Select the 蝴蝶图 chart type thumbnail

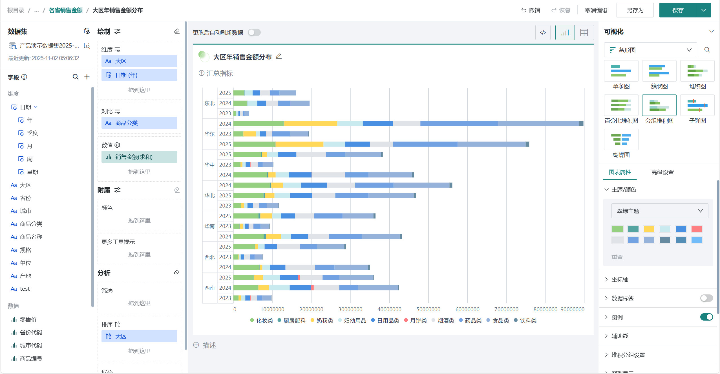(x=621, y=140)
